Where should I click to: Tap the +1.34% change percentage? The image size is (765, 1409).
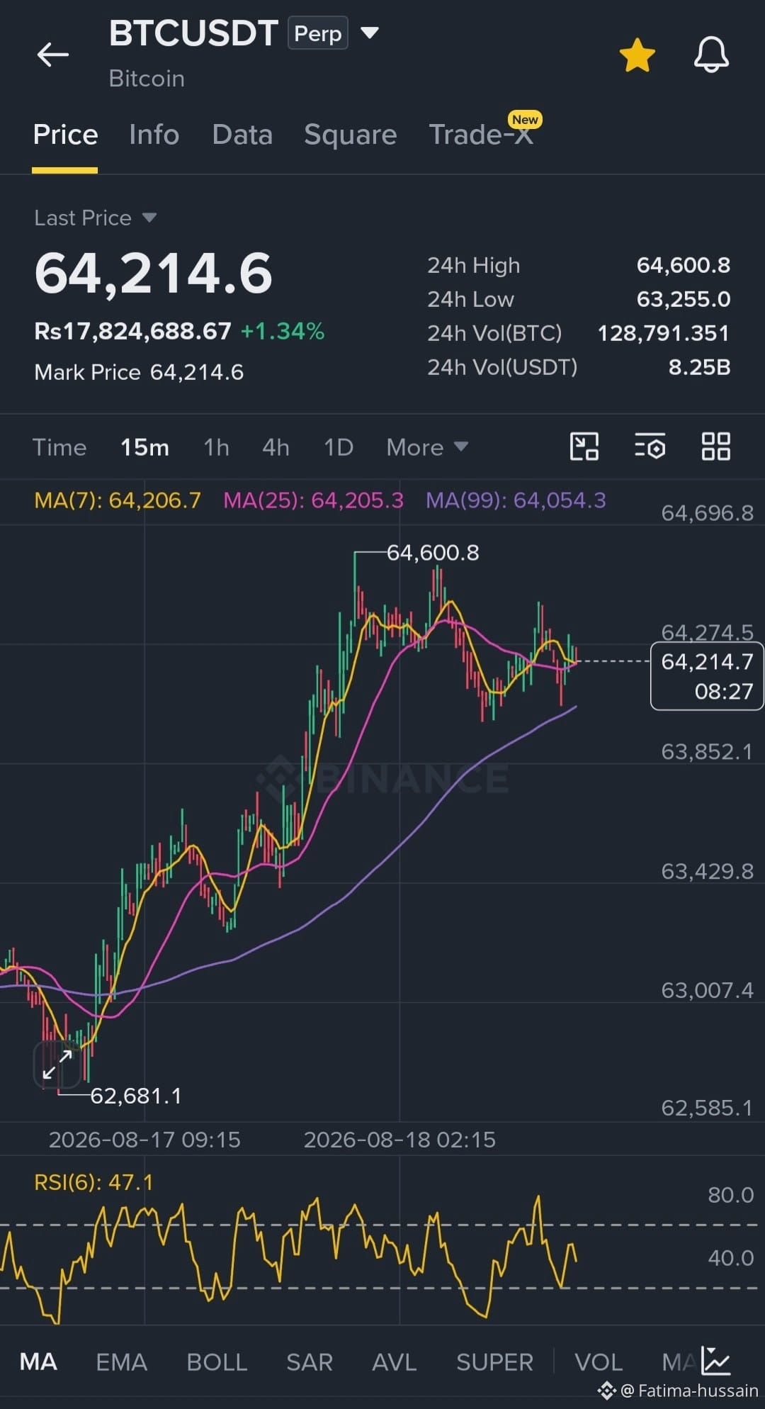(283, 331)
